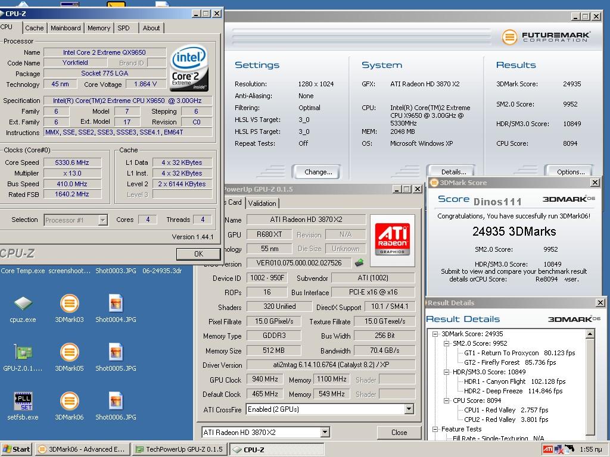Collapse the HDR/SM3.0 Score: 10849 node

click(x=447, y=372)
